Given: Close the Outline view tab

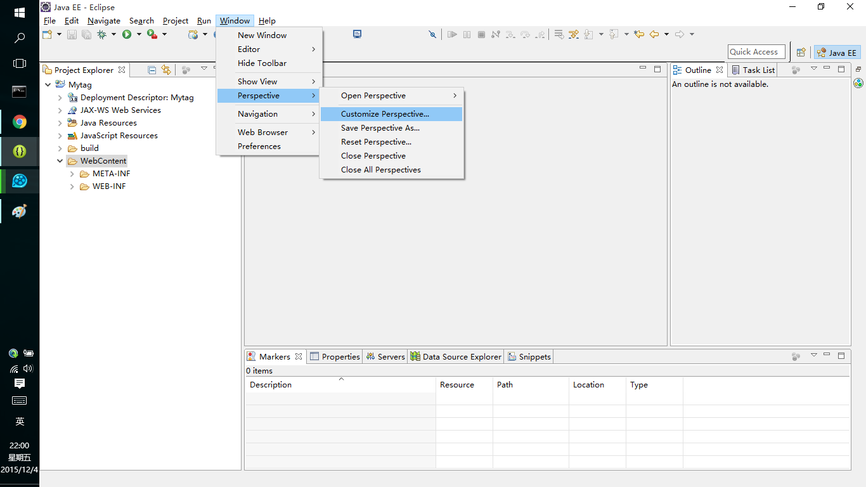Looking at the screenshot, I should pyautogui.click(x=720, y=70).
